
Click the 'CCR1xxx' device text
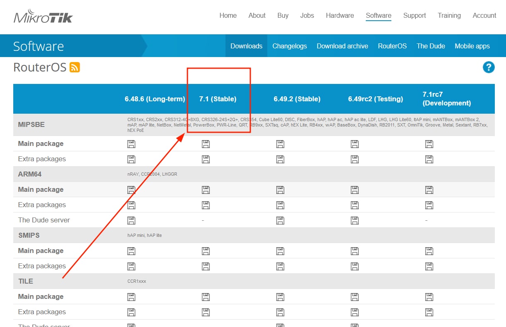coord(137,281)
